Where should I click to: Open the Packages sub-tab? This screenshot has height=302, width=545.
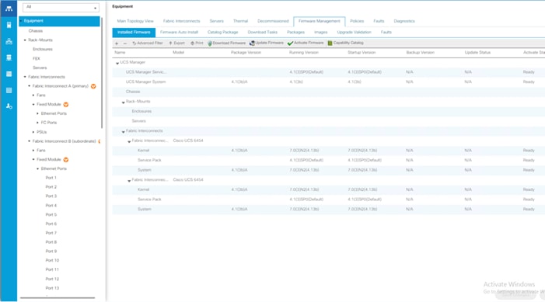(295, 33)
